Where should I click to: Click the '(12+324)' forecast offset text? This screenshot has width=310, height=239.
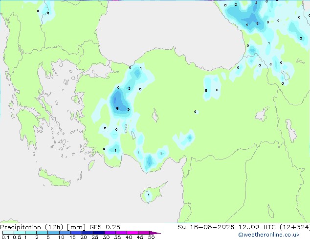click(295, 227)
